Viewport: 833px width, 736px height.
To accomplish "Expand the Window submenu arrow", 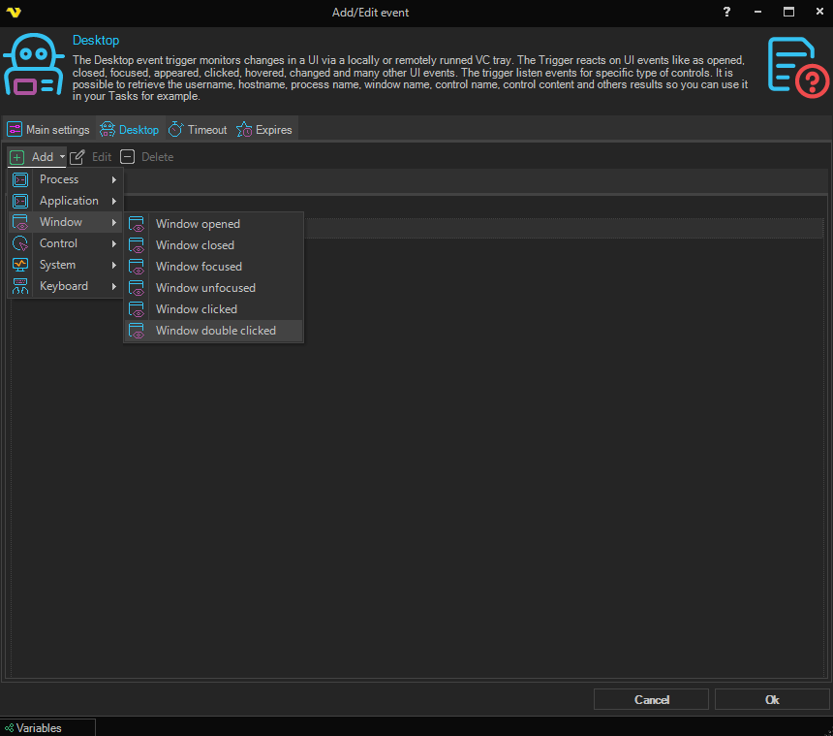I will click(113, 222).
